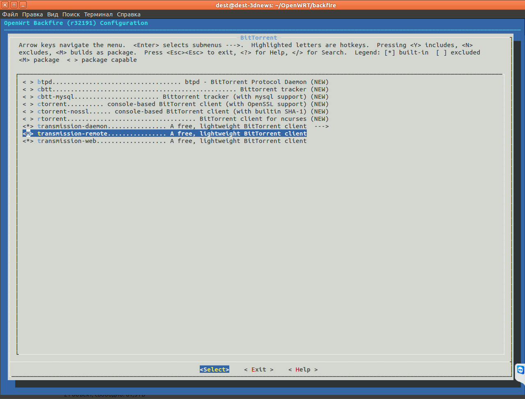Click the transmission-web package name

[67, 141]
